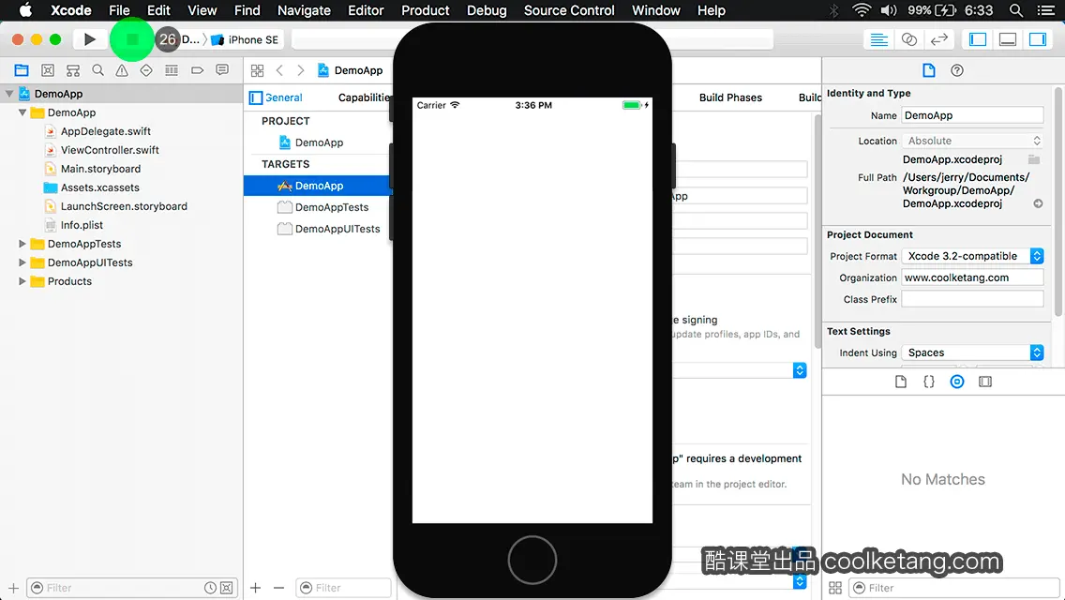1065x600 pixels.
Task: Open the Test navigator
Action: pos(146,70)
